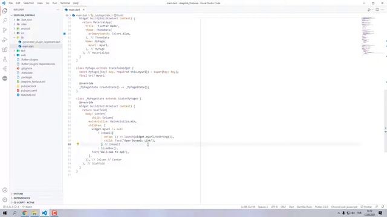Open the Go menu

coord(48,3)
